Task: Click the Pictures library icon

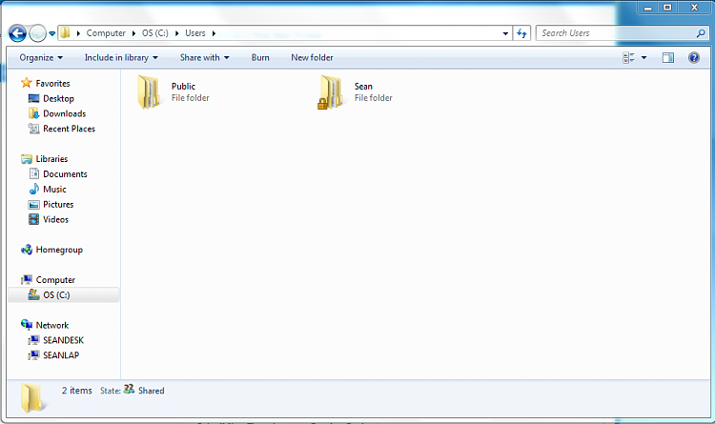Action: click(x=33, y=204)
